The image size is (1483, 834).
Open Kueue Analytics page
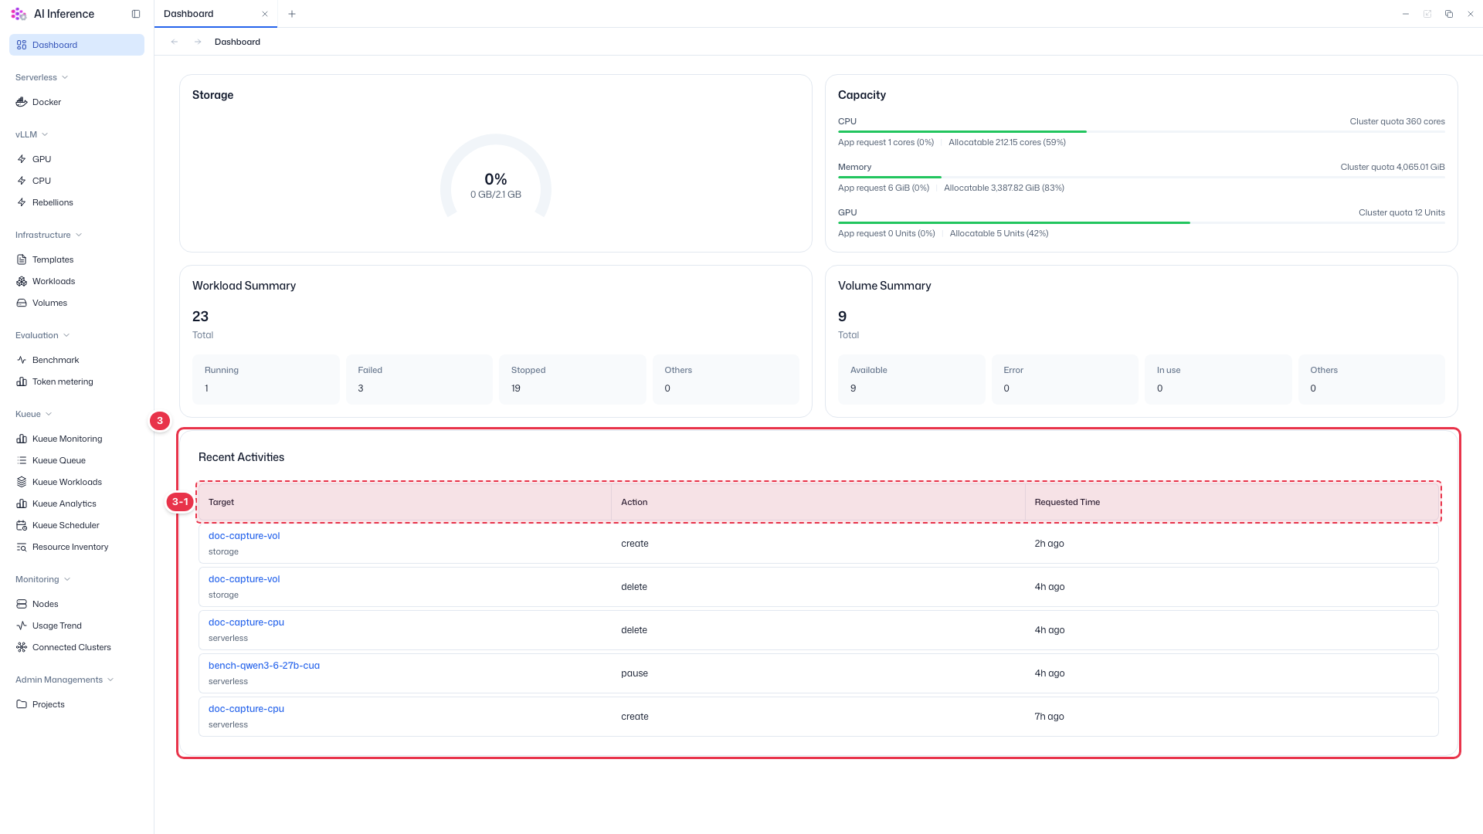(76, 503)
